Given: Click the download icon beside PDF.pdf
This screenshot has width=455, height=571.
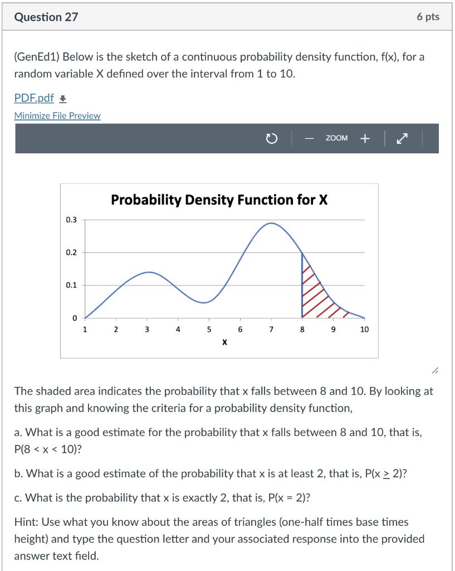Looking at the screenshot, I should (62, 98).
